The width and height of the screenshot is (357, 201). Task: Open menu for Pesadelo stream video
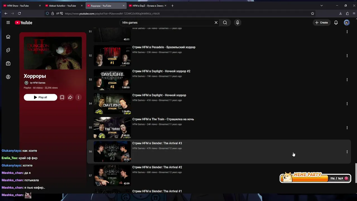coord(347,56)
